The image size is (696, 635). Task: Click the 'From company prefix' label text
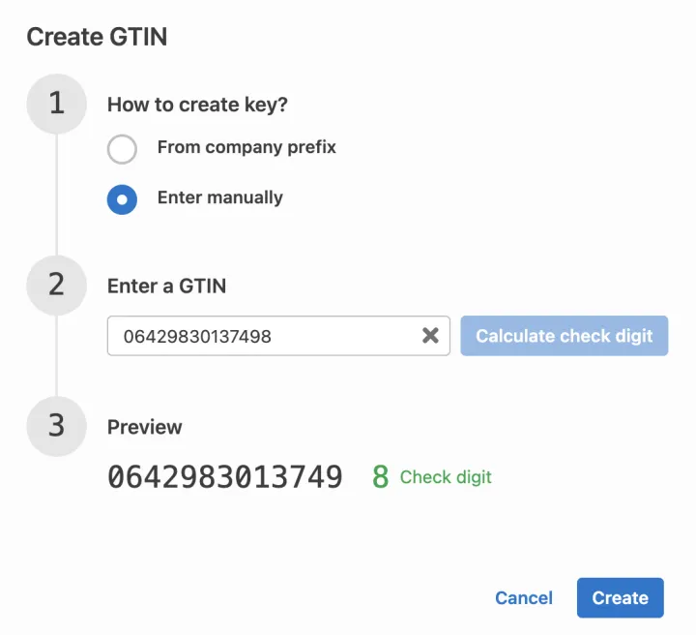(246, 148)
